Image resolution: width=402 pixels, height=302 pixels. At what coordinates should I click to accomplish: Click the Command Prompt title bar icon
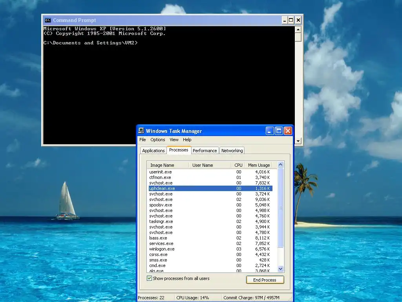coord(48,20)
